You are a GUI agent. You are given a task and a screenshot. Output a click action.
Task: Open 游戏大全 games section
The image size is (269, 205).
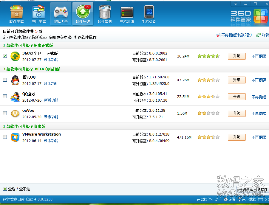(x=61, y=14)
